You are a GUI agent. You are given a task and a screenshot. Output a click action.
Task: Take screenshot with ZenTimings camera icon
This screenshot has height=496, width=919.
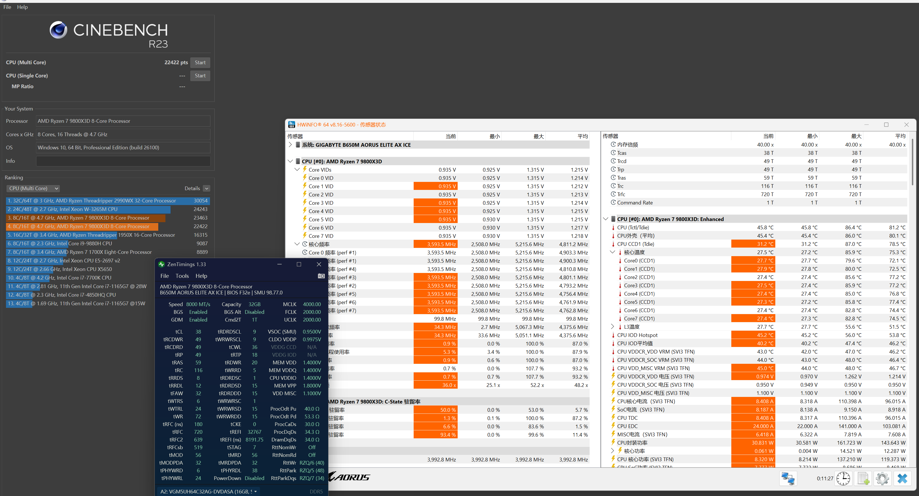321,276
